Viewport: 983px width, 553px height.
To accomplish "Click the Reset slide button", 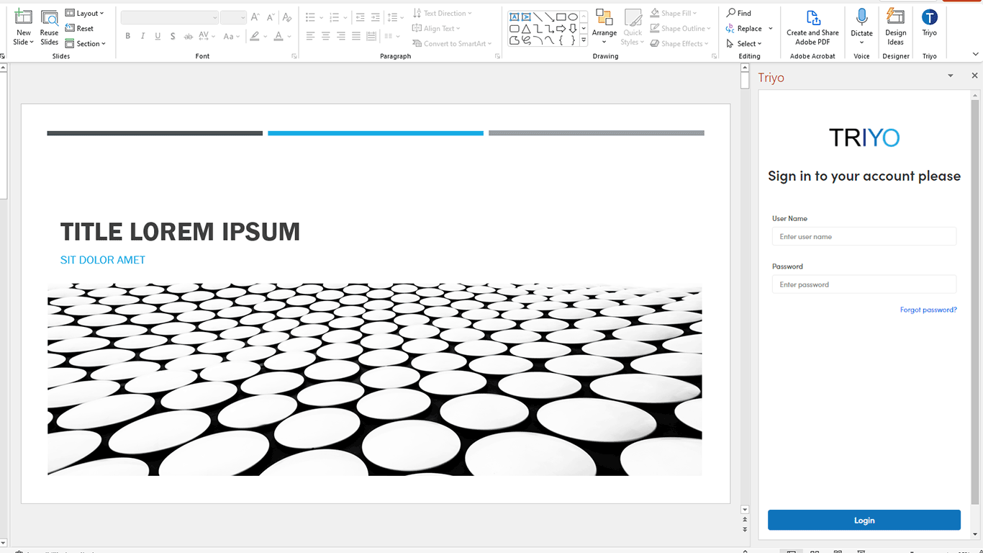I will tap(80, 29).
